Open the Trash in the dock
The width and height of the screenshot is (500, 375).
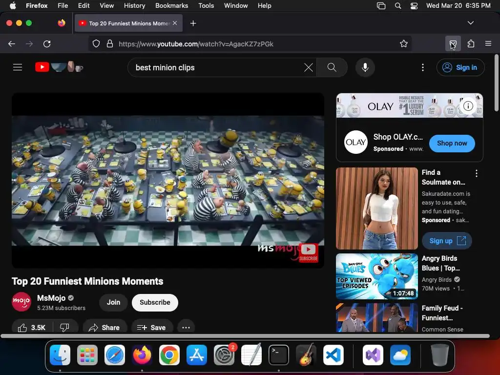pyautogui.click(x=440, y=355)
